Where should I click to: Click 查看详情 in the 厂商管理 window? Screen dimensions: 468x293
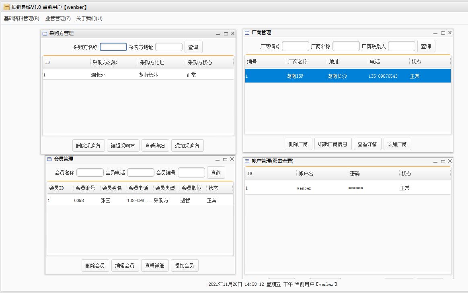pyautogui.click(x=367, y=144)
